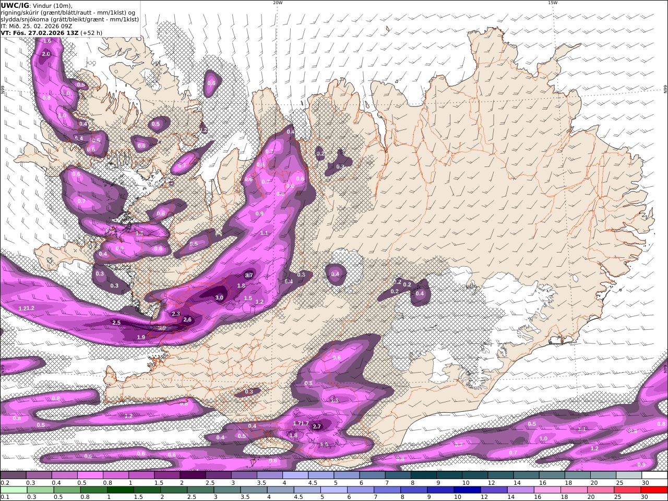Screen dimensions: 668x501
Task: Click the UWC/IG title text
Action: pyautogui.click(x=16, y=5)
